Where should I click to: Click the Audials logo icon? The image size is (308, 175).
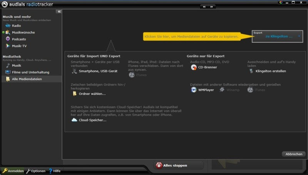click(x=5, y=4)
